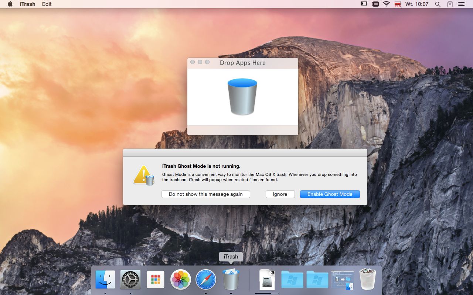
Task: Launch Photos from the Dock
Action: [x=181, y=280]
